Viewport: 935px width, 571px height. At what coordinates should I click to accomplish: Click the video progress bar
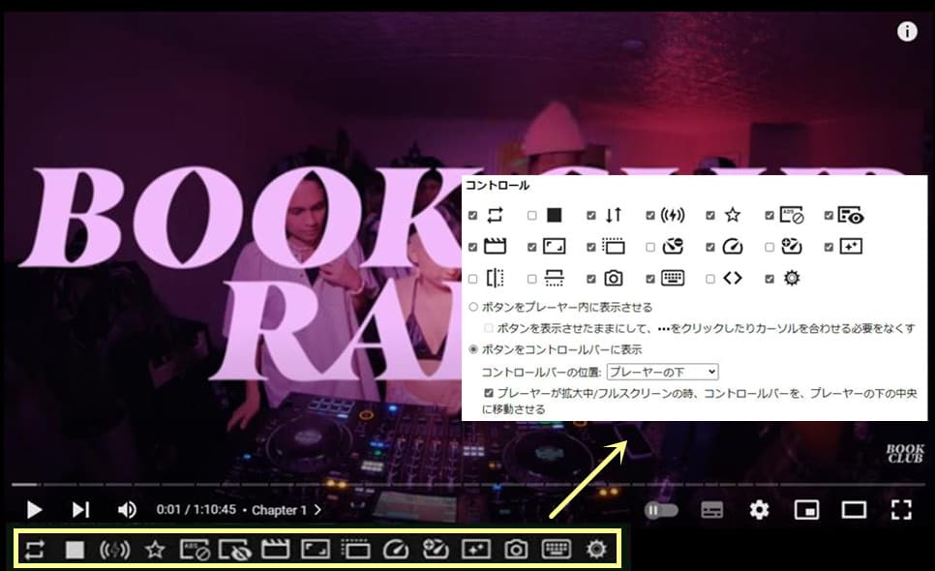[x=467, y=485]
